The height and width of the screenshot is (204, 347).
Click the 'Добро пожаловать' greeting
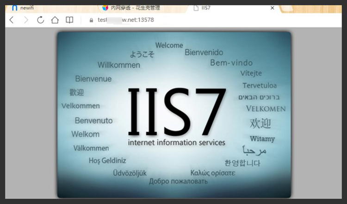click(178, 181)
